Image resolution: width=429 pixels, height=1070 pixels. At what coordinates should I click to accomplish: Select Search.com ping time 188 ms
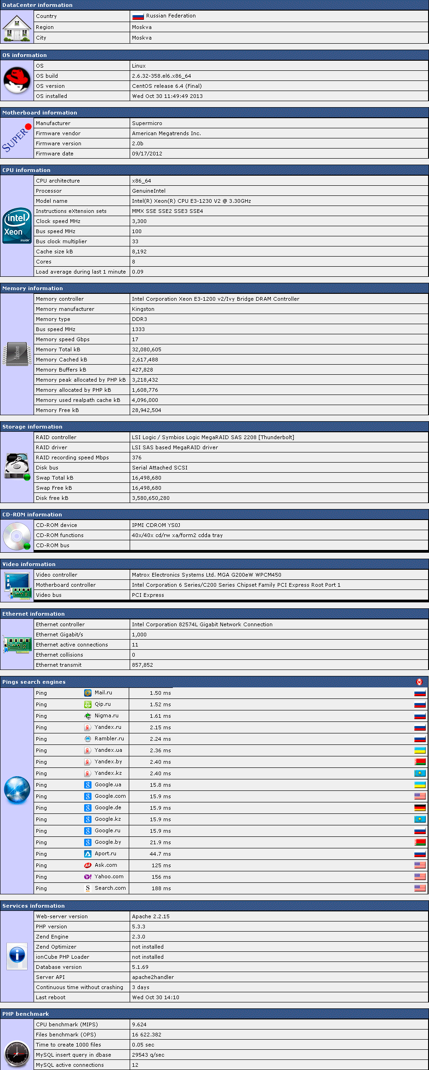[x=161, y=888]
